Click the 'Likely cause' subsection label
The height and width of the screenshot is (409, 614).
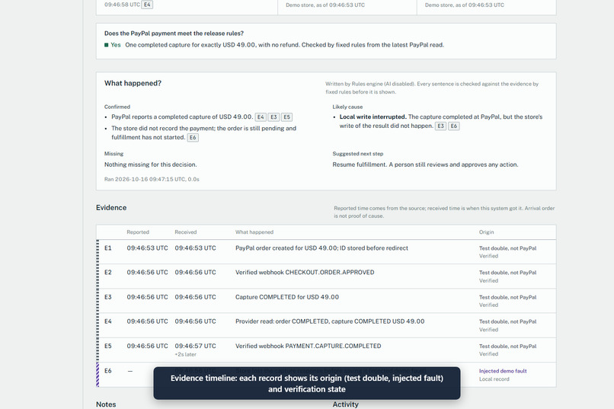tap(347, 107)
